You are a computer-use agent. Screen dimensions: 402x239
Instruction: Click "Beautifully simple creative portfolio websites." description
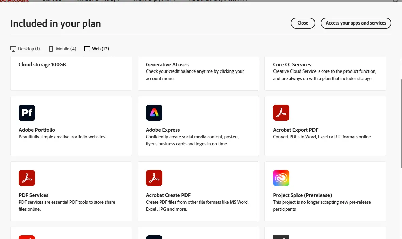[62, 137]
